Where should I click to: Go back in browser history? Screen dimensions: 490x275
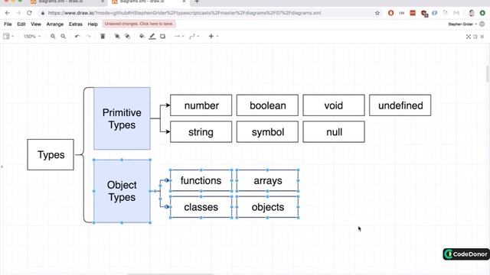[x=8, y=13]
